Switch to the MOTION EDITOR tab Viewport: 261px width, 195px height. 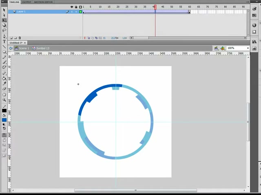tap(44, 2)
